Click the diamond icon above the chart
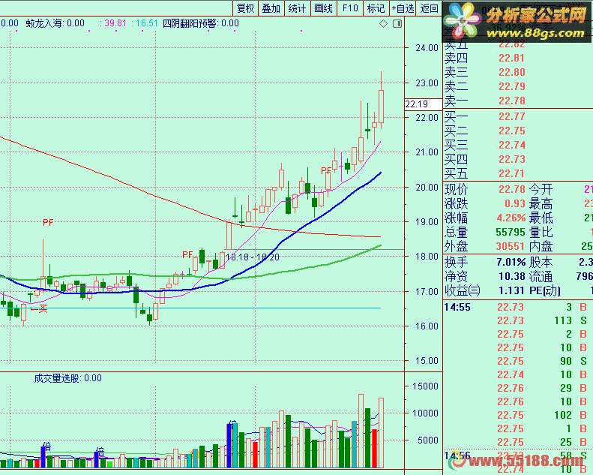This screenshot has height=475, width=593. (384, 24)
